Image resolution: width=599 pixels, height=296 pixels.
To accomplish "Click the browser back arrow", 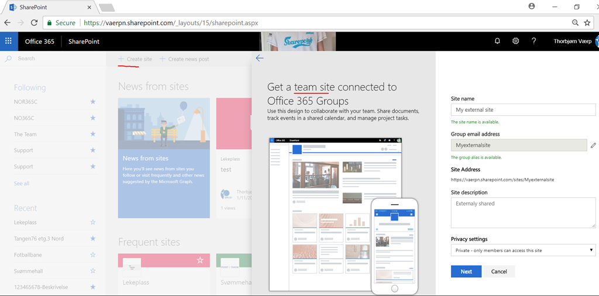I will [x=7, y=23].
